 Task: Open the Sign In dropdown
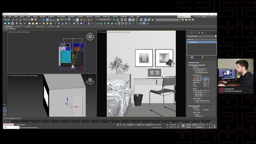pyautogui.click(x=184, y=17)
